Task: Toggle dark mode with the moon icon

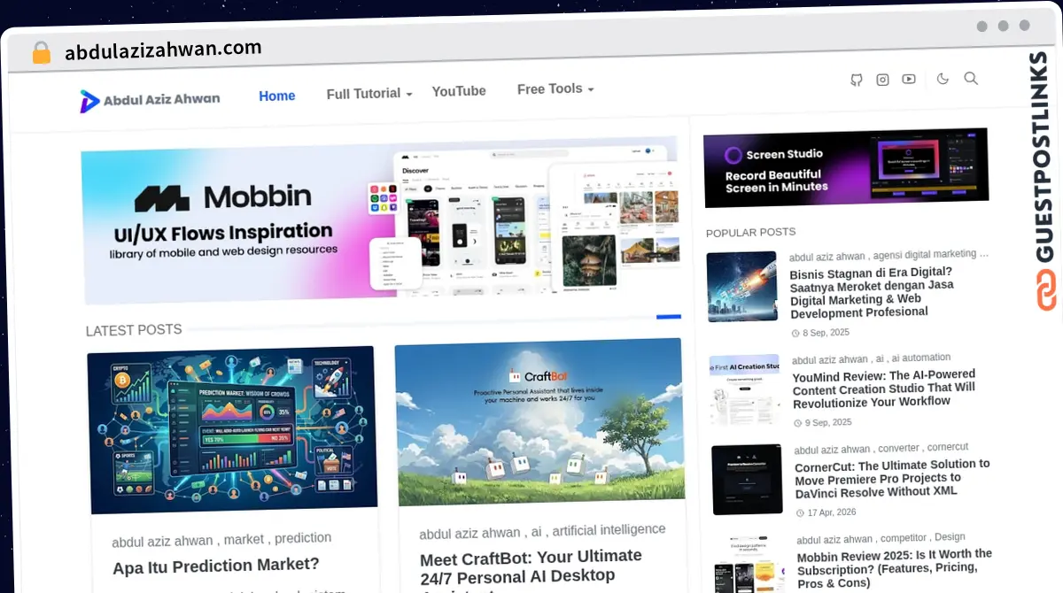Action: (943, 79)
